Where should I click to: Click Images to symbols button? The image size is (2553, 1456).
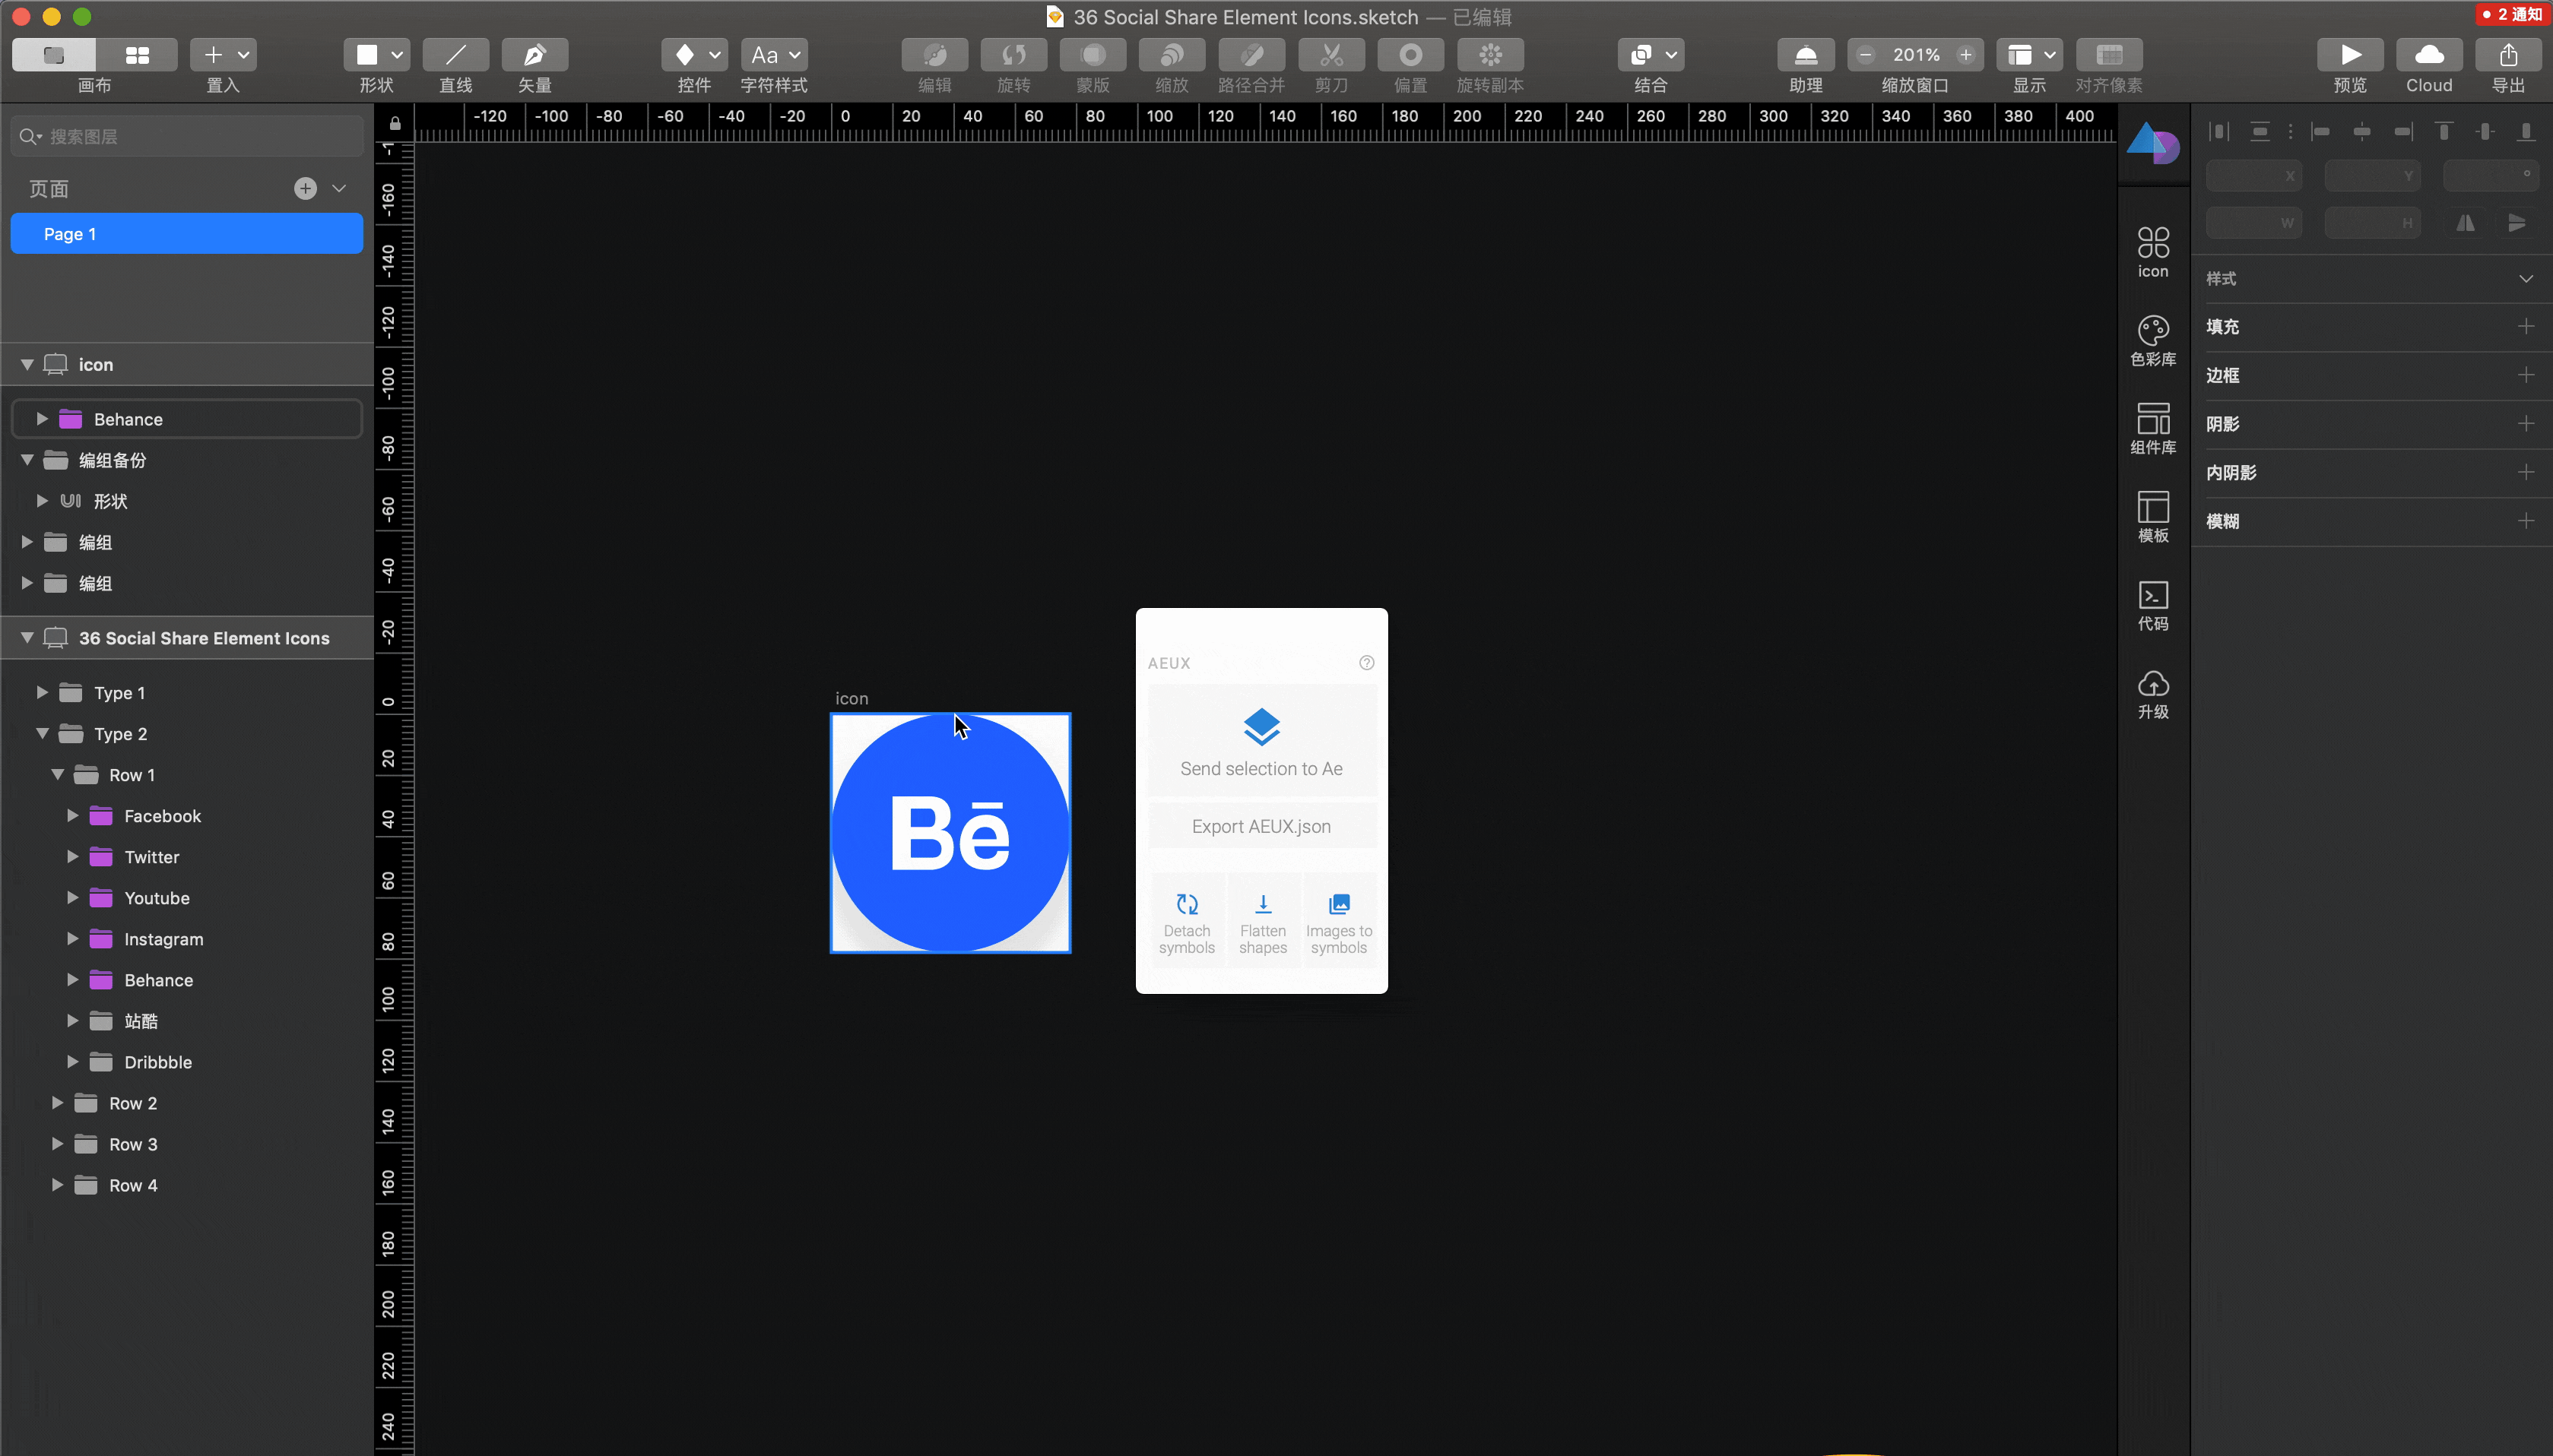pos(1339,922)
